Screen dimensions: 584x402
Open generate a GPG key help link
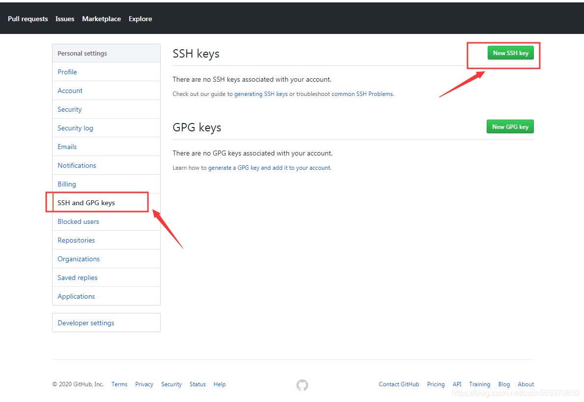click(269, 168)
